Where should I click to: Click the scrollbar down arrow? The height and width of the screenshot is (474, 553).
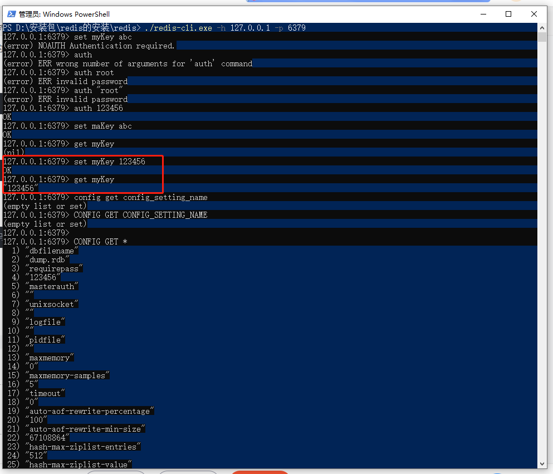click(x=542, y=463)
